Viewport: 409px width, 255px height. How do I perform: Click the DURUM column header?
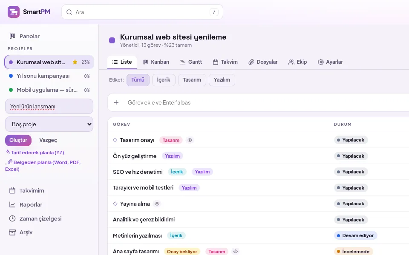click(343, 125)
